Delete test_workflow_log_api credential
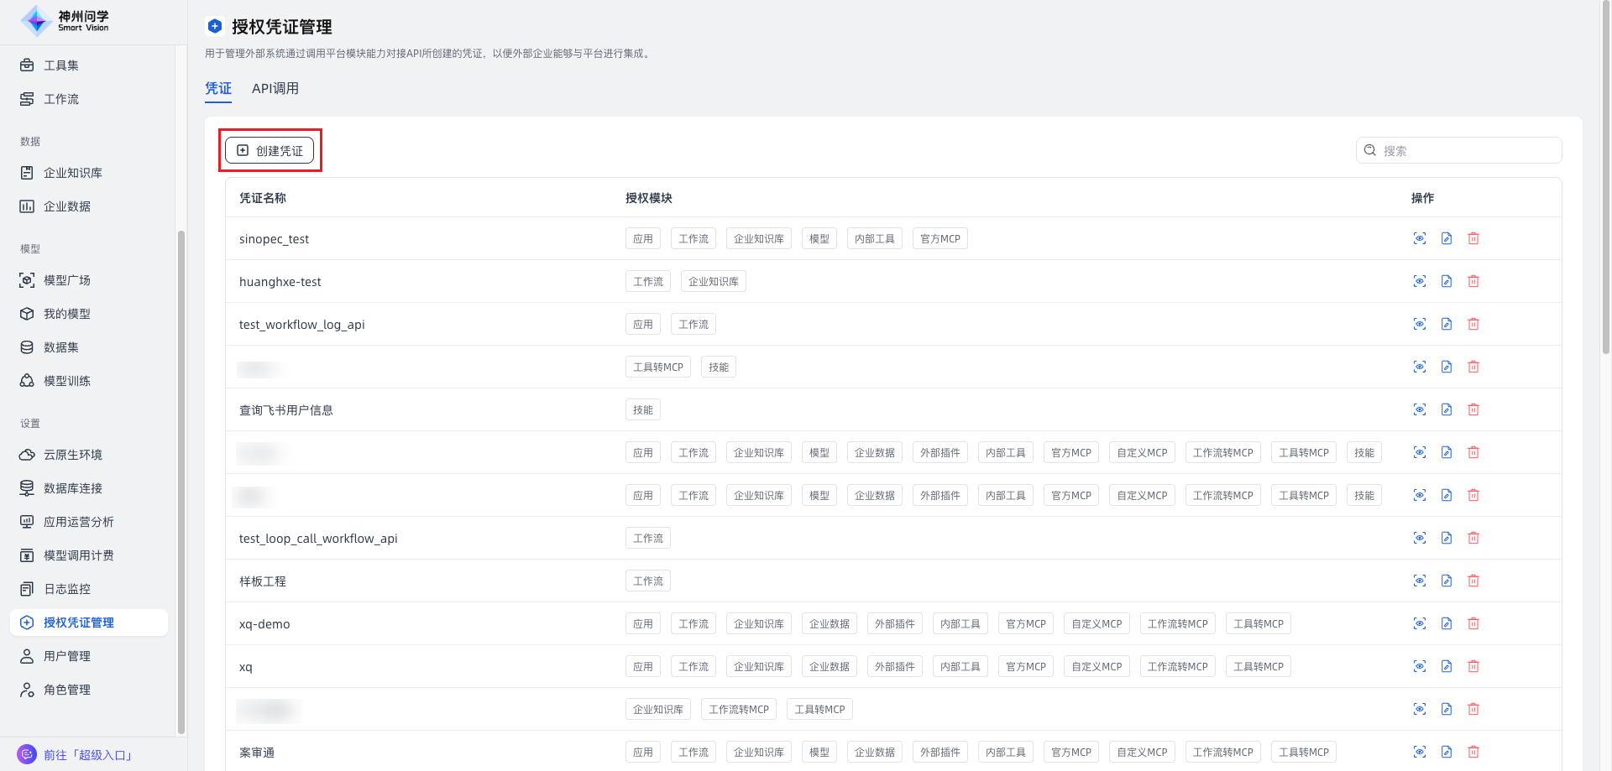 click(x=1473, y=324)
